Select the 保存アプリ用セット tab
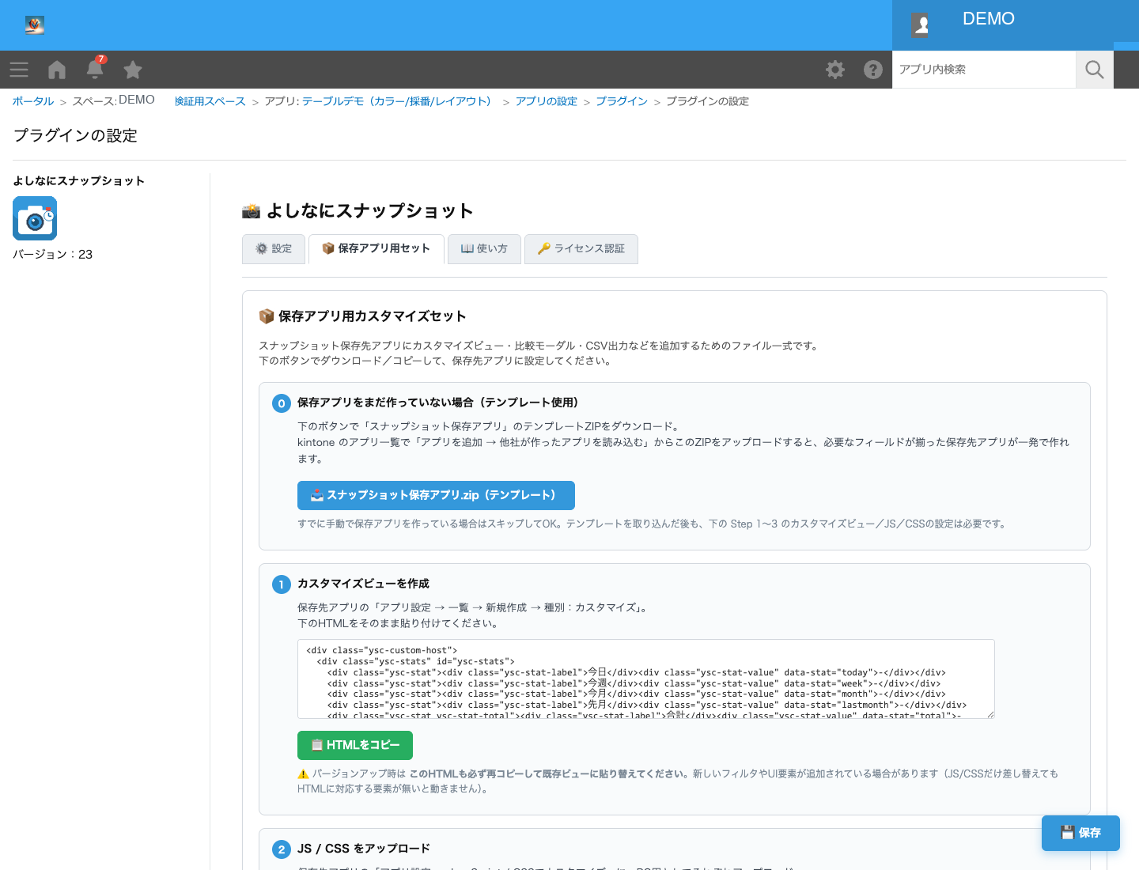Screen dimensions: 1139x870 click(x=377, y=249)
